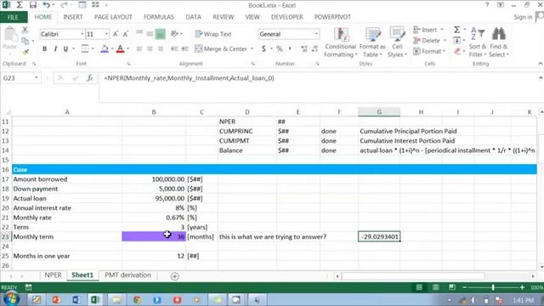Open Word from the taskbar
The width and height of the screenshot is (544, 306).
[x=76, y=299]
